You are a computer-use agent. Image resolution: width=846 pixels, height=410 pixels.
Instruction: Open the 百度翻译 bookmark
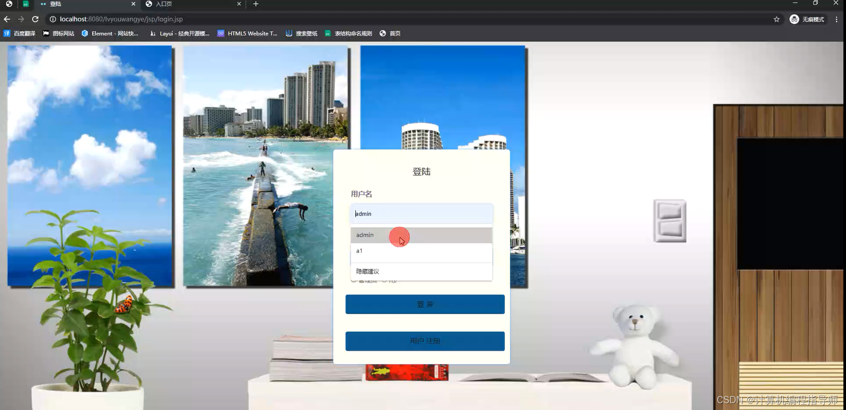pyautogui.click(x=20, y=33)
